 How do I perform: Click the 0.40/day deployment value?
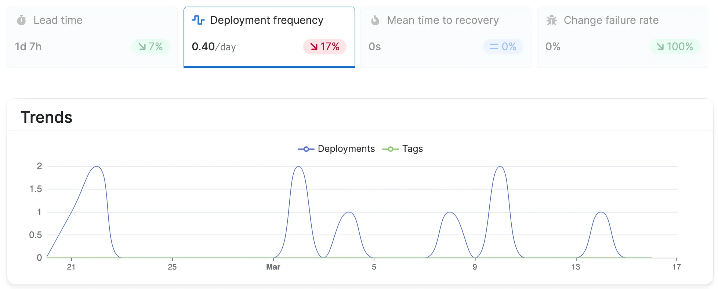coord(214,47)
